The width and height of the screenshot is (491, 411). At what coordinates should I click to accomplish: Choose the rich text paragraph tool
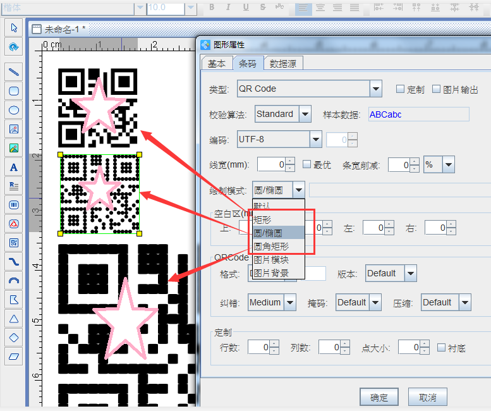[x=14, y=186]
